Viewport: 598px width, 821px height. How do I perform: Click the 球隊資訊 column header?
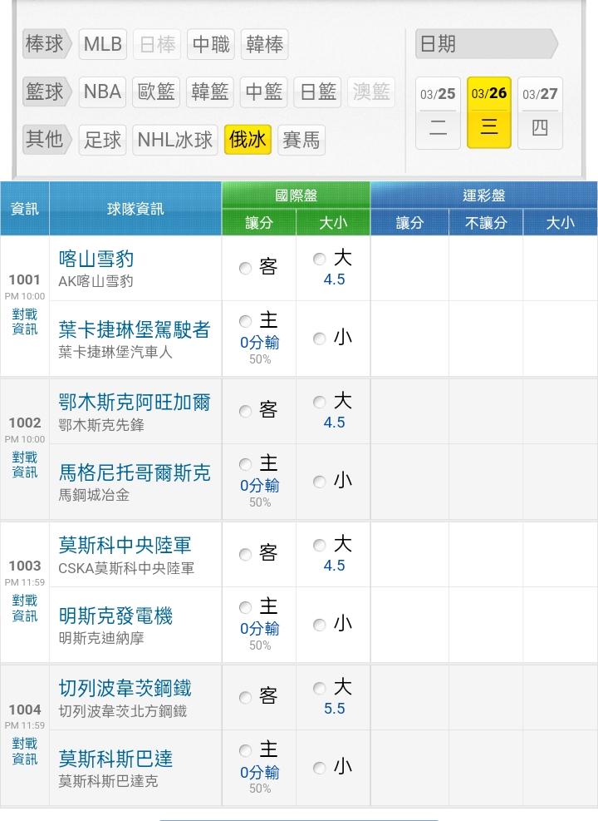coord(135,209)
